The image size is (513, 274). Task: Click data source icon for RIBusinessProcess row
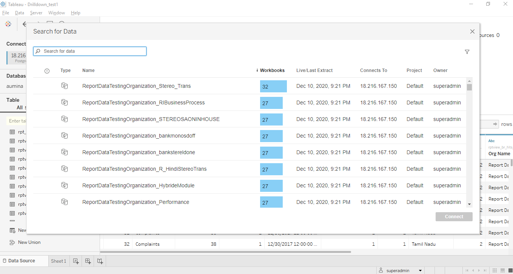(x=65, y=103)
